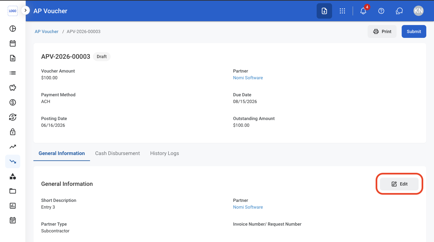Open Nomi Software partner link in summary card
This screenshot has width=434, height=242.
[248, 78]
